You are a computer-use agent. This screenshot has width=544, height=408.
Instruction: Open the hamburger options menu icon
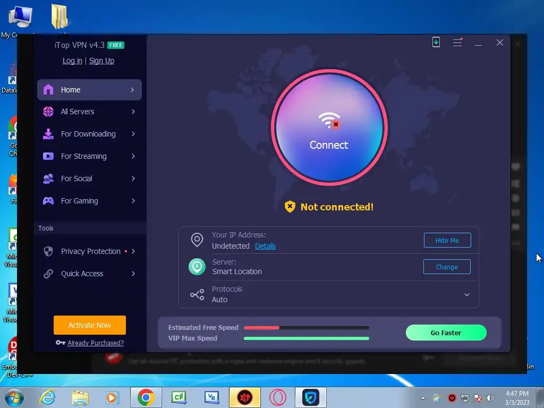(457, 42)
